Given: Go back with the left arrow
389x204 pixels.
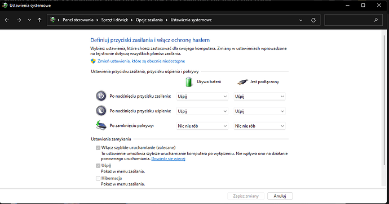Looking at the screenshot, I should (7, 20).
